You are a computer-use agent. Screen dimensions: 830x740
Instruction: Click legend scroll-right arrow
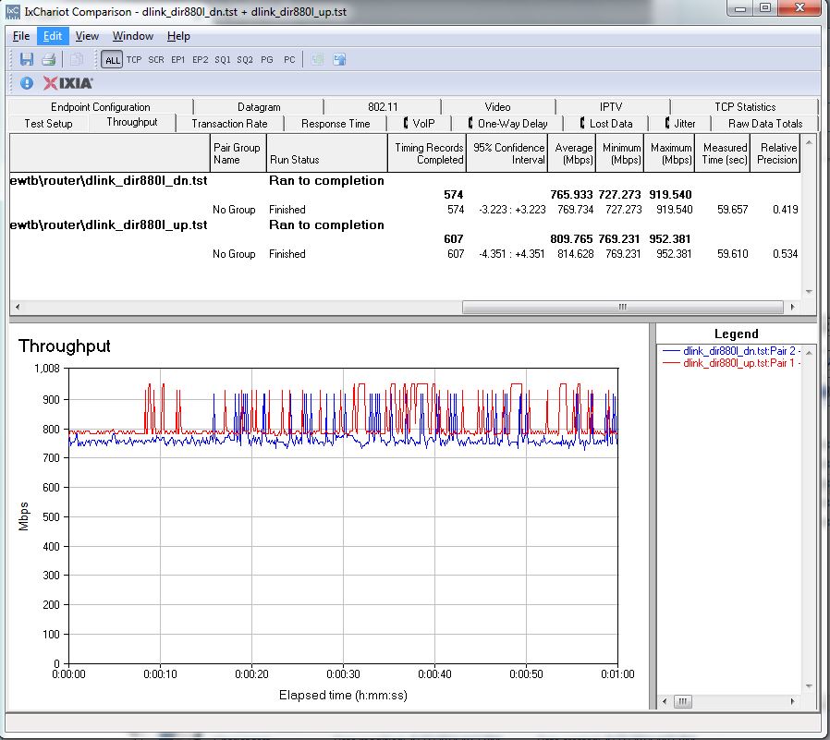pyautogui.click(x=792, y=701)
